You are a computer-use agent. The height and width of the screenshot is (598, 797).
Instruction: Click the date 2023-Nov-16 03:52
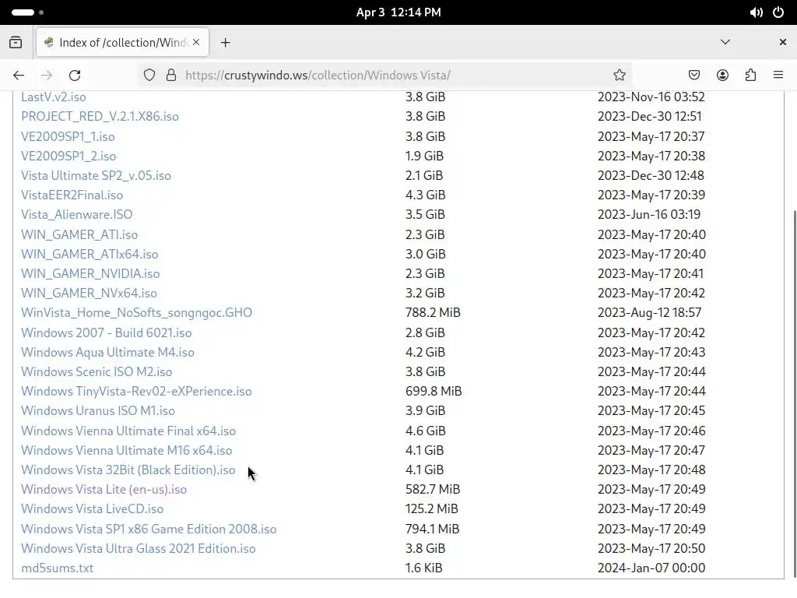pos(651,97)
